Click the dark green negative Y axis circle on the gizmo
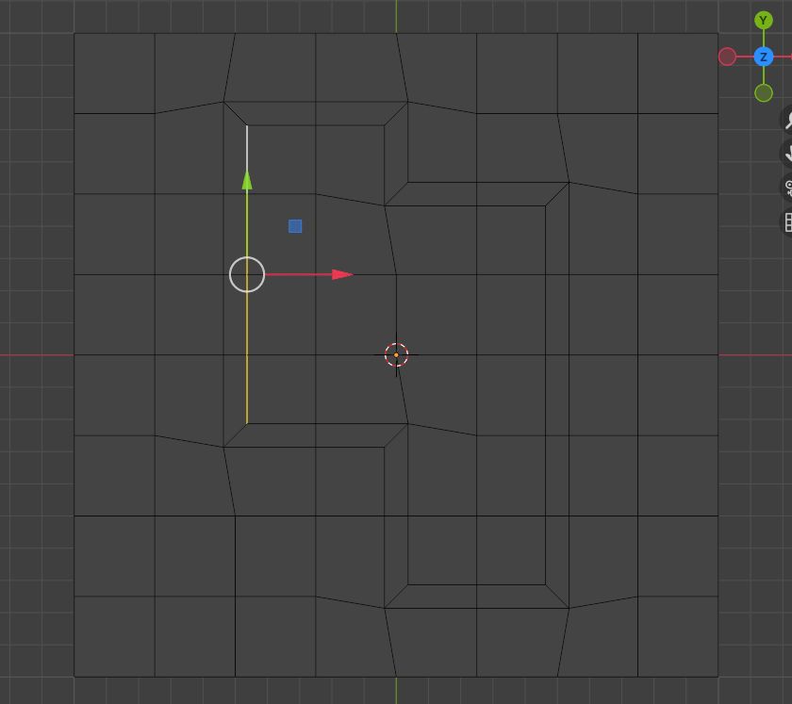The width and height of the screenshot is (792, 704). (x=763, y=93)
